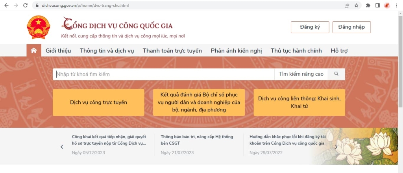This screenshot has width=403, height=173.
Task: Open the Chrome three-dot menu
Action: (397, 6)
